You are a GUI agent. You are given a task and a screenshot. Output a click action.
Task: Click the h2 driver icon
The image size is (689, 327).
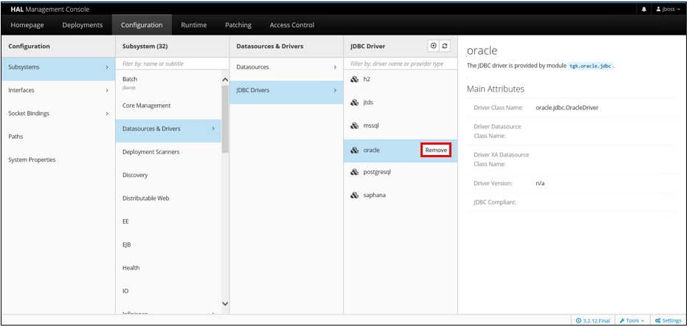(x=354, y=80)
